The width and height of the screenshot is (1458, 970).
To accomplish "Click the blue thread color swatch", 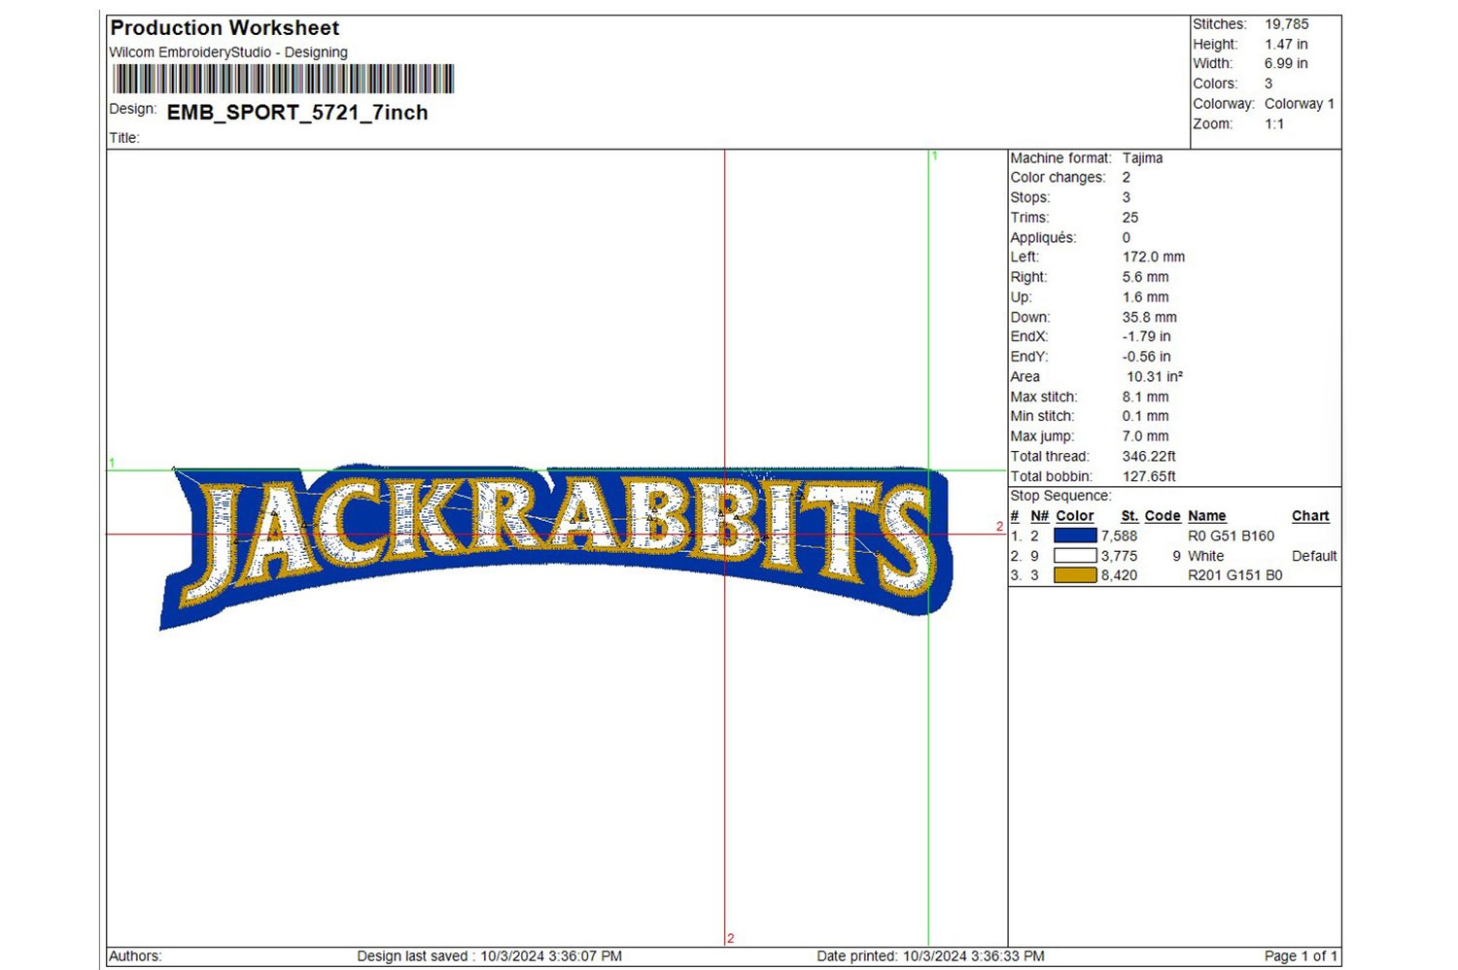I will click(x=1075, y=536).
